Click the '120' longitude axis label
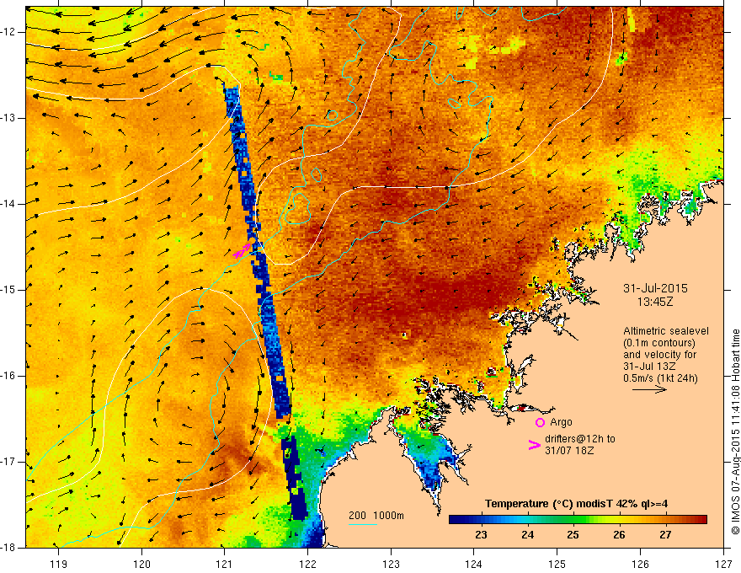741x573 pixels. tap(141, 564)
